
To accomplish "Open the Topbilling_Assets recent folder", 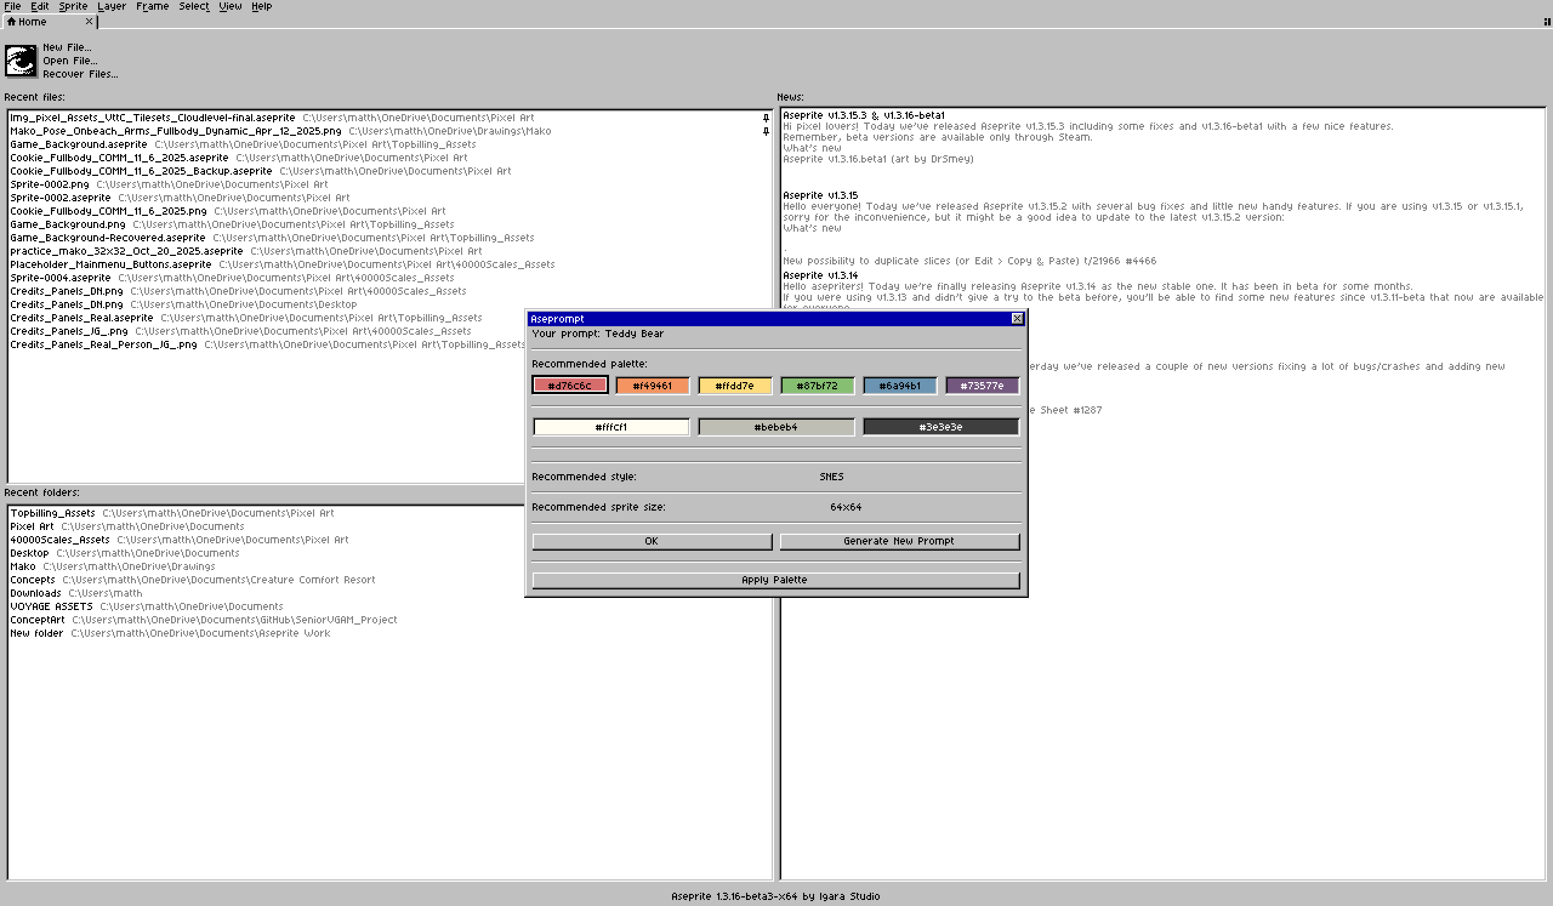I will tap(52, 513).
